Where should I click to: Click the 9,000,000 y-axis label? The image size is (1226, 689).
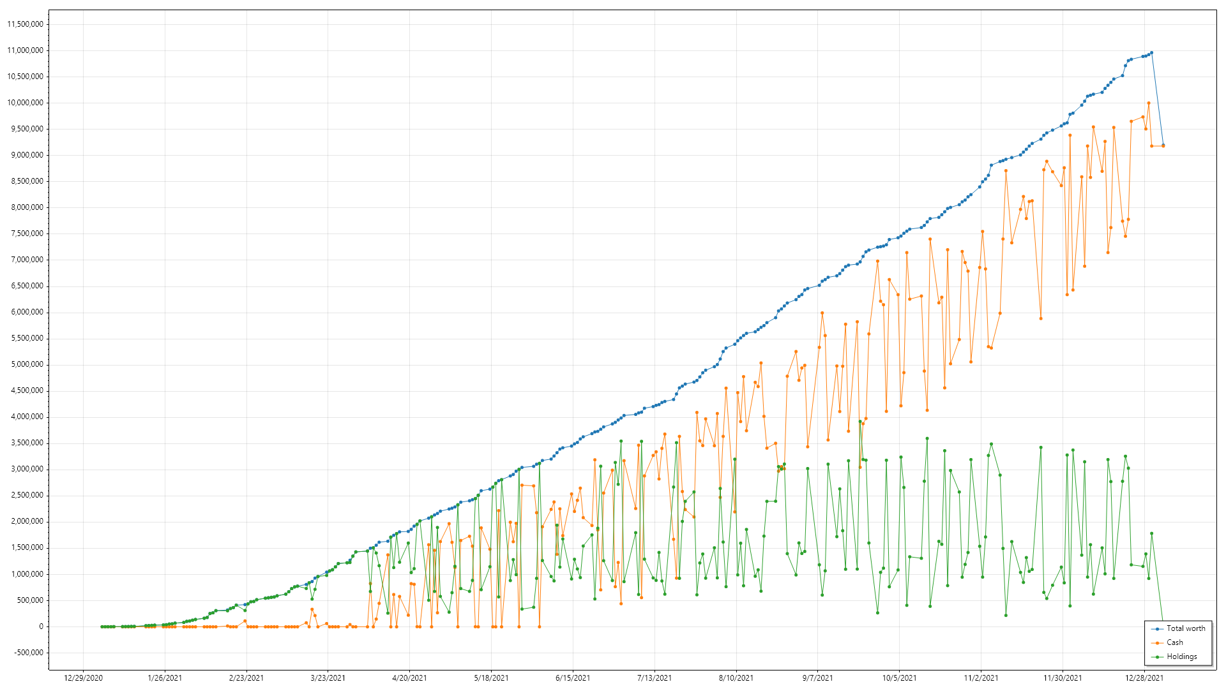tap(27, 155)
